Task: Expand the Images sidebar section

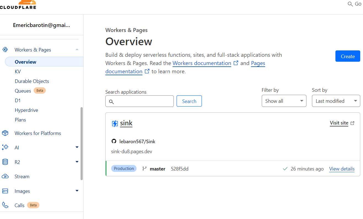Action: click(x=77, y=191)
